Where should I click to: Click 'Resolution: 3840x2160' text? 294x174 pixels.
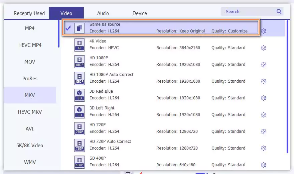(x=178, y=48)
